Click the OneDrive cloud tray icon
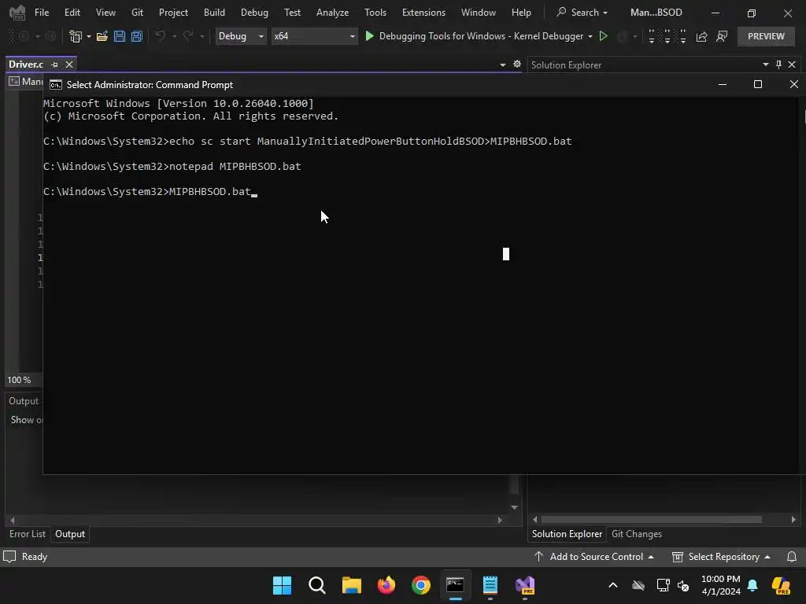The height and width of the screenshot is (604, 806). tap(638, 585)
